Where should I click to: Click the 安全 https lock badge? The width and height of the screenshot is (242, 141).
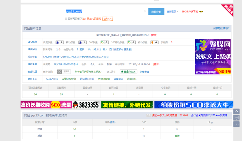128,72
